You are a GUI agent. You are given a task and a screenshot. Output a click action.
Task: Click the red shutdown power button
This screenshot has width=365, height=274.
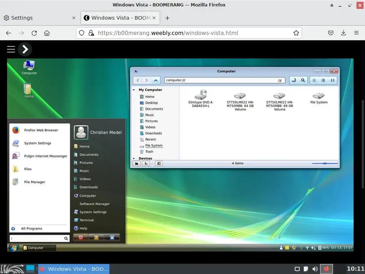[x=81, y=237]
